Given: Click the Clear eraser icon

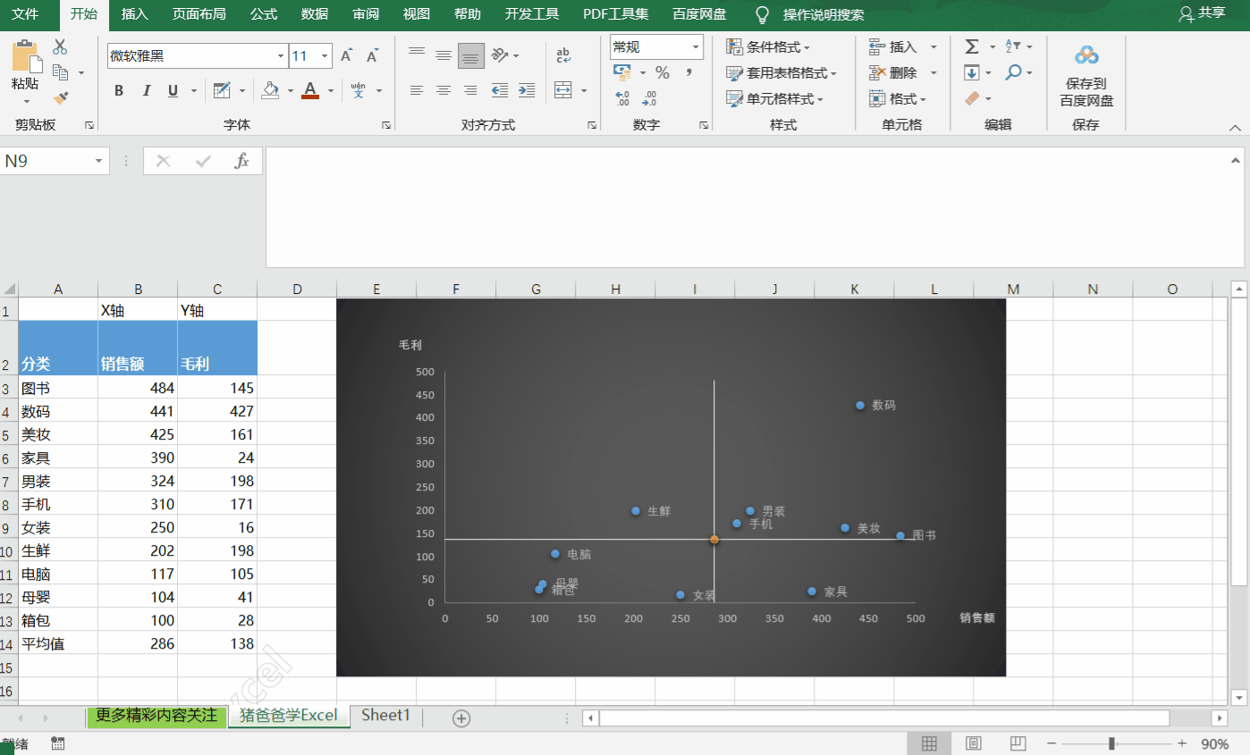Looking at the screenshot, I should 973,98.
